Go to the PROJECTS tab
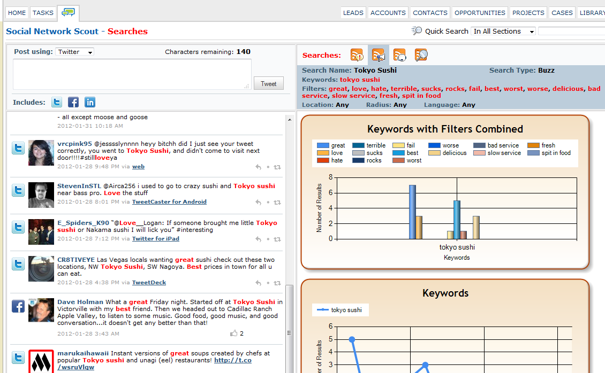This screenshot has height=373, width=605. (528, 13)
